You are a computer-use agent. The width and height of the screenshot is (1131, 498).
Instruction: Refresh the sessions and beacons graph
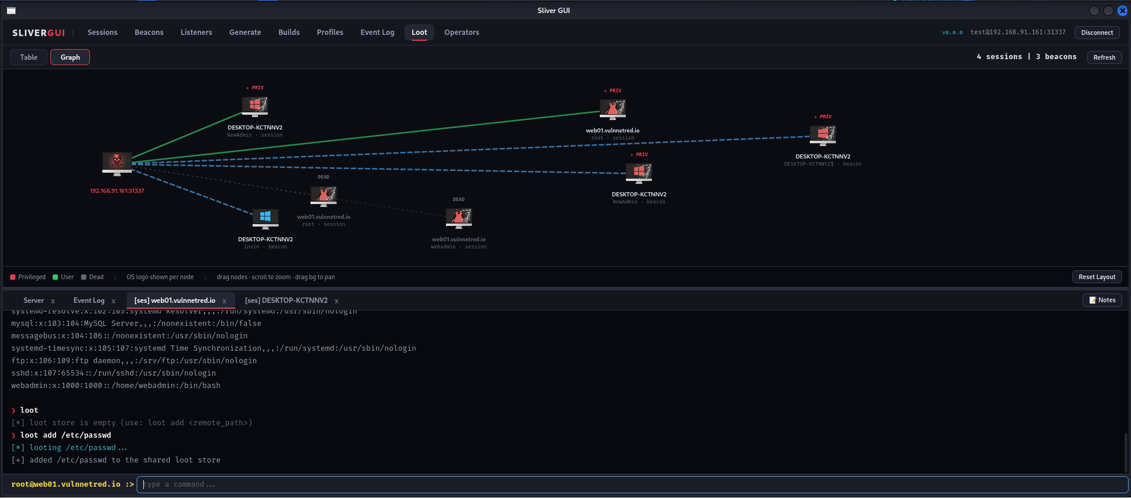point(1104,57)
